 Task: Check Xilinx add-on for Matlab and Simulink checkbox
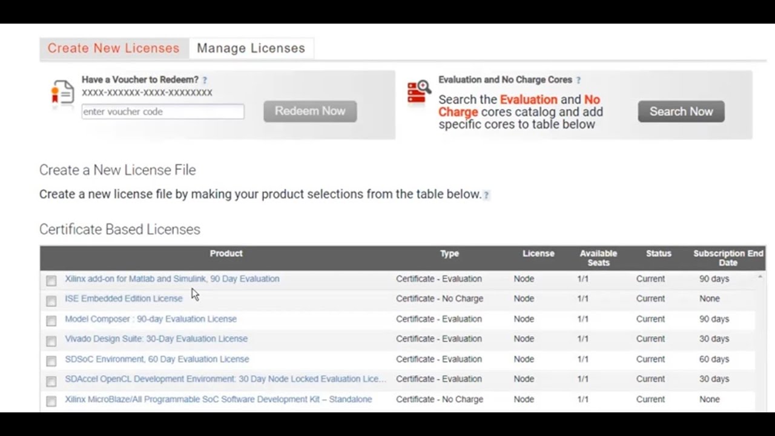pyautogui.click(x=51, y=280)
